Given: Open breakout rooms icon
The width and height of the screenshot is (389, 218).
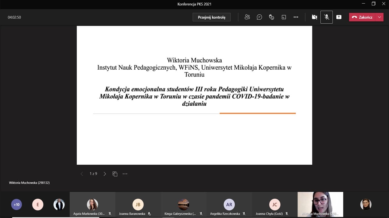Looking at the screenshot, I should (x=284, y=17).
